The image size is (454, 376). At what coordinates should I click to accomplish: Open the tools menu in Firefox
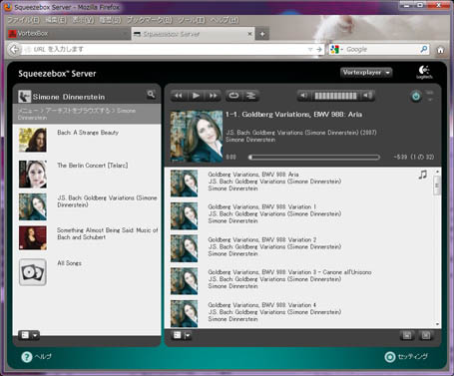coord(192,20)
